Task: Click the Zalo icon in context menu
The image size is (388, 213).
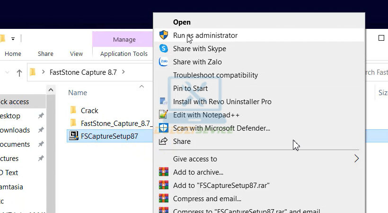Action: (x=164, y=62)
